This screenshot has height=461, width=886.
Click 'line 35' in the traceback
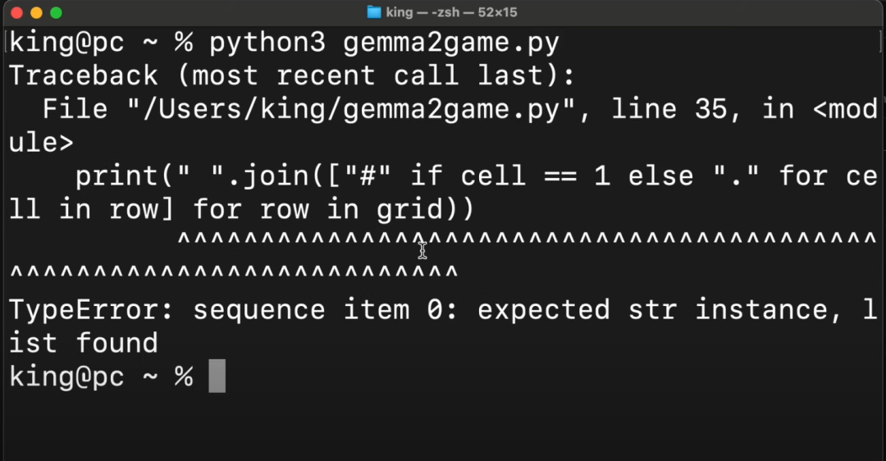[x=669, y=110]
